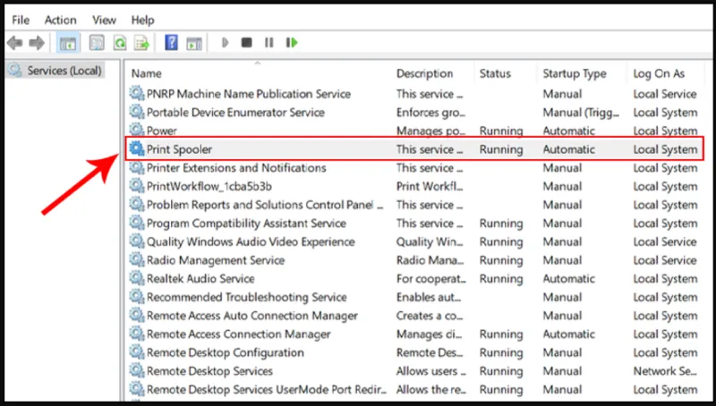Click the Properties toolbar icon
Screen dimensions: 716x406
(97, 43)
